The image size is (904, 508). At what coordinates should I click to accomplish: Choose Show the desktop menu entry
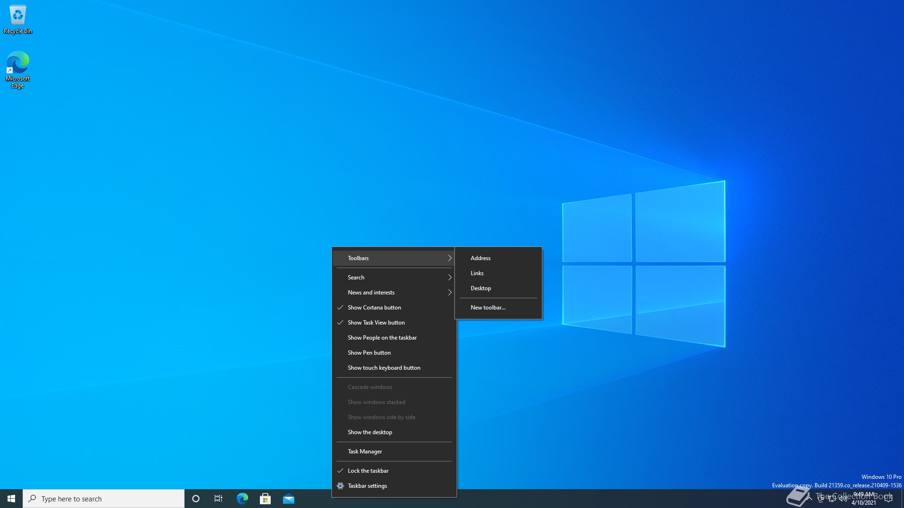[x=394, y=432]
